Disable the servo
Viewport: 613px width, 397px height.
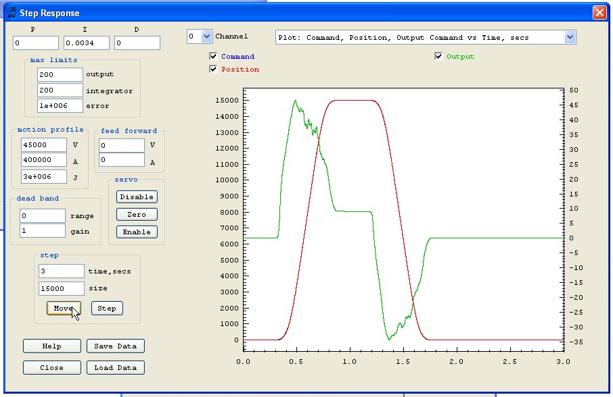click(x=137, y=197)
